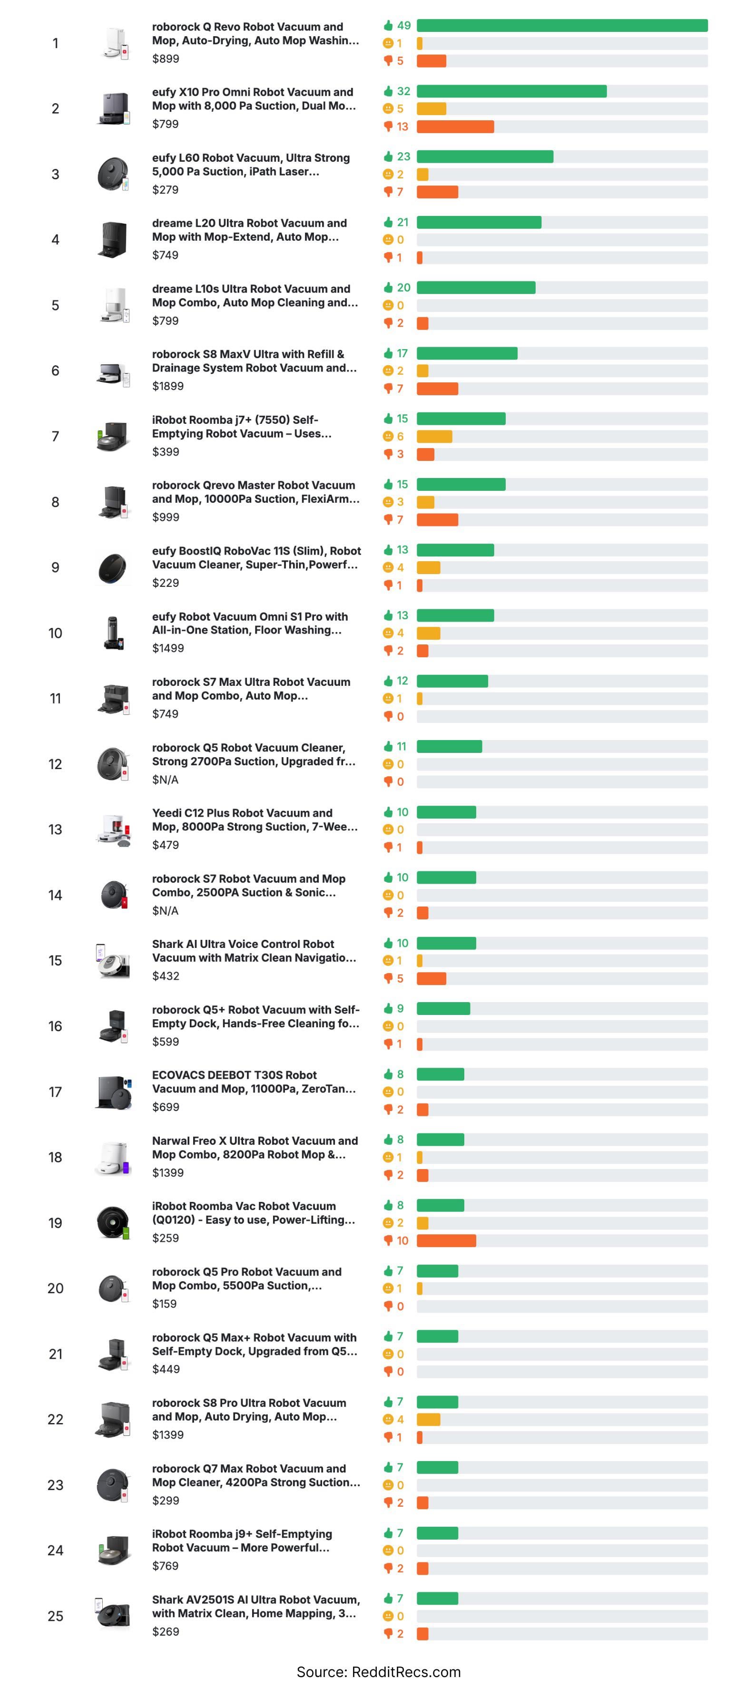Click thumbs-down icon for Shark AI Ultra Voice Control

388,979
